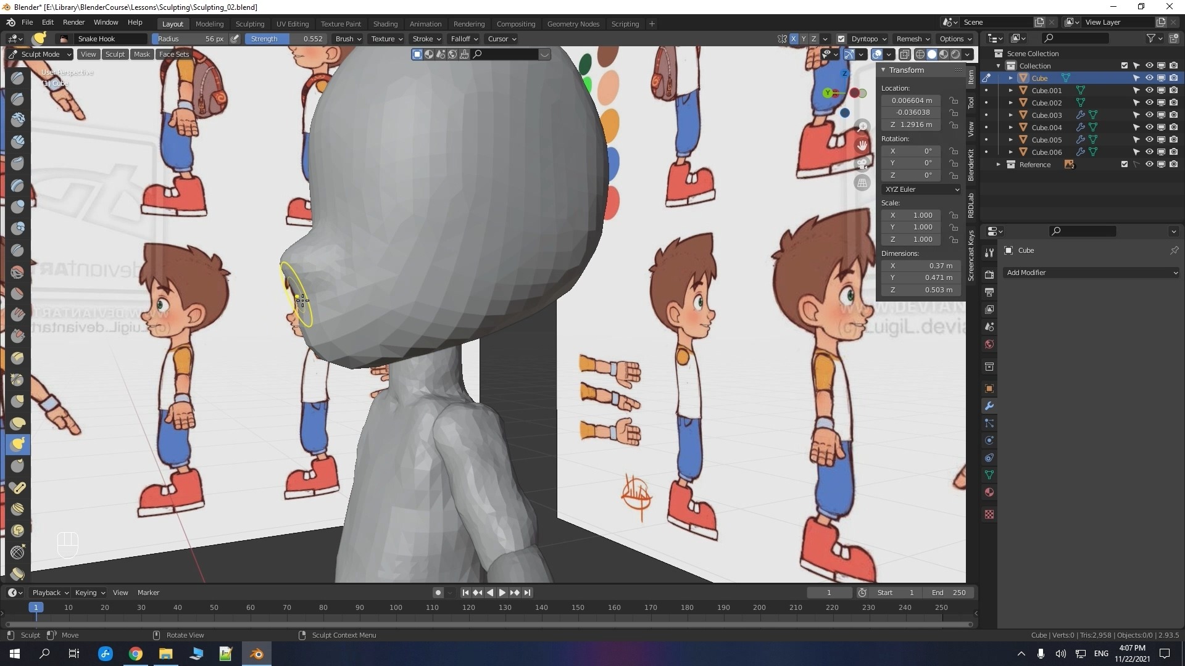Viewport: 1185px width, 666px height.
Task: Open Modifier properties wrench tab
Action: point(989,406)
